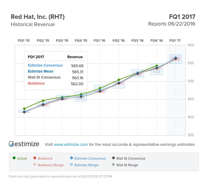Click the Estimize Consensus legend label
This screenshot has height=186, width=205.
(x=90, y=158)
